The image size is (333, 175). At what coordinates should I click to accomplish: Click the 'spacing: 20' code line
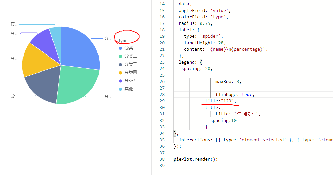[197, 68]
